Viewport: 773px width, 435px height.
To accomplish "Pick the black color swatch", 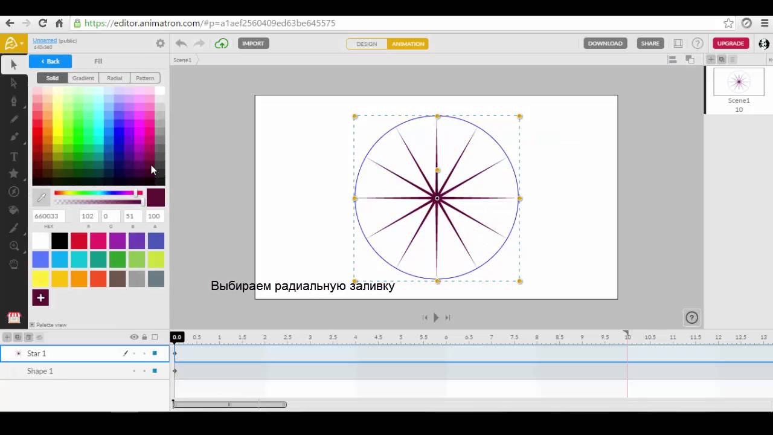I will coord(60,240).
